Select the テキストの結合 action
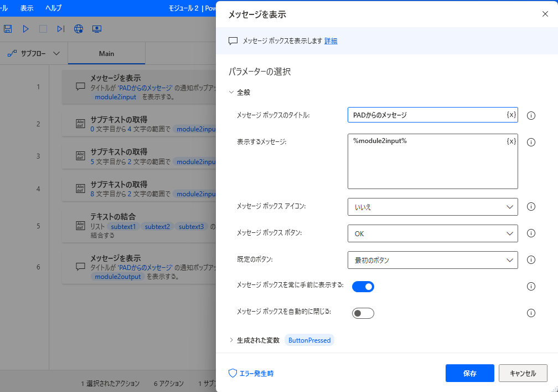558x392 pixels. 139,226
